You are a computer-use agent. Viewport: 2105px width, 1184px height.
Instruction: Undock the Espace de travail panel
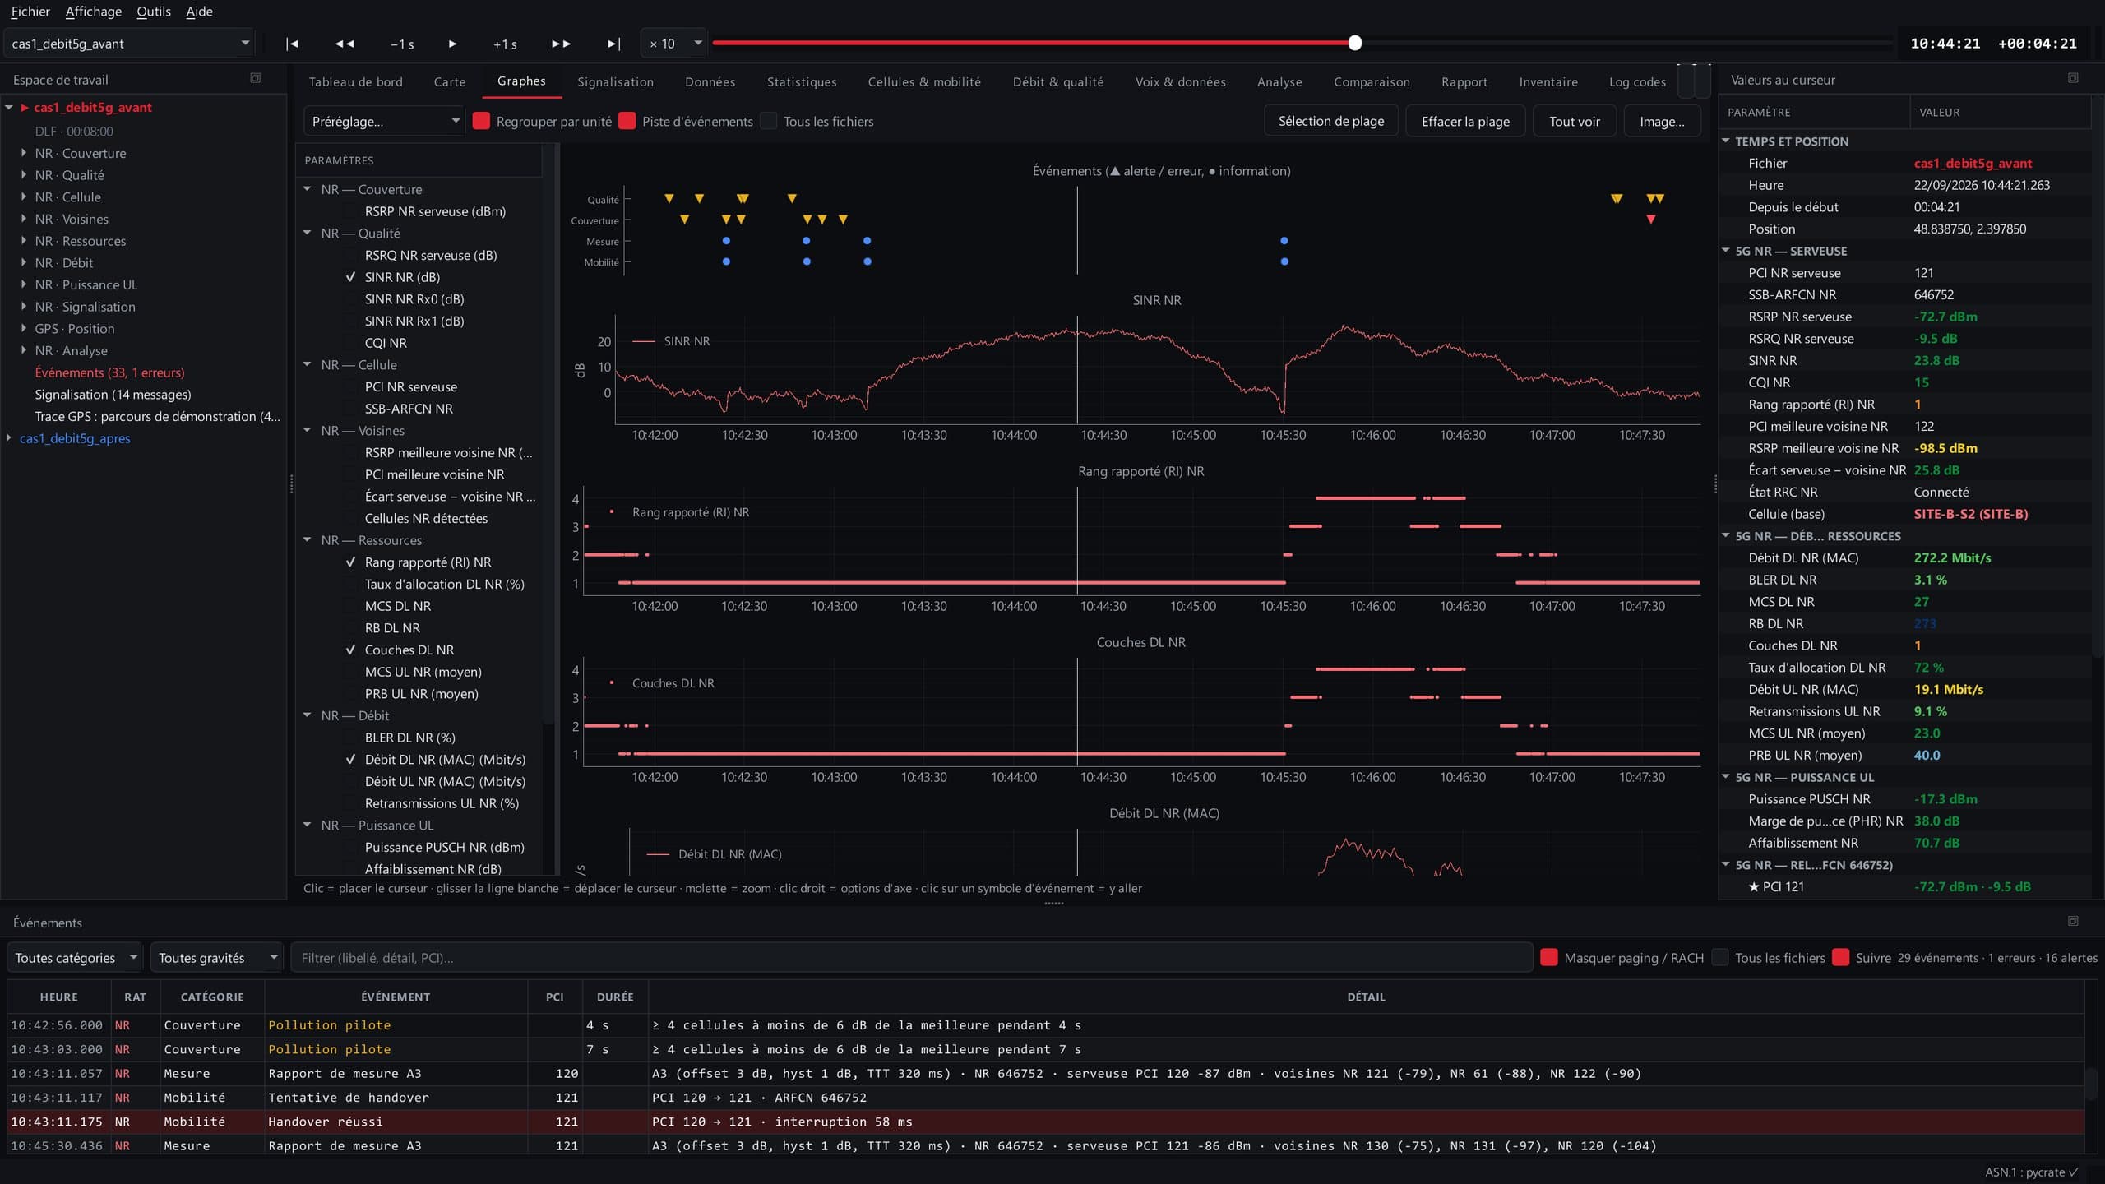pos(255,78)
